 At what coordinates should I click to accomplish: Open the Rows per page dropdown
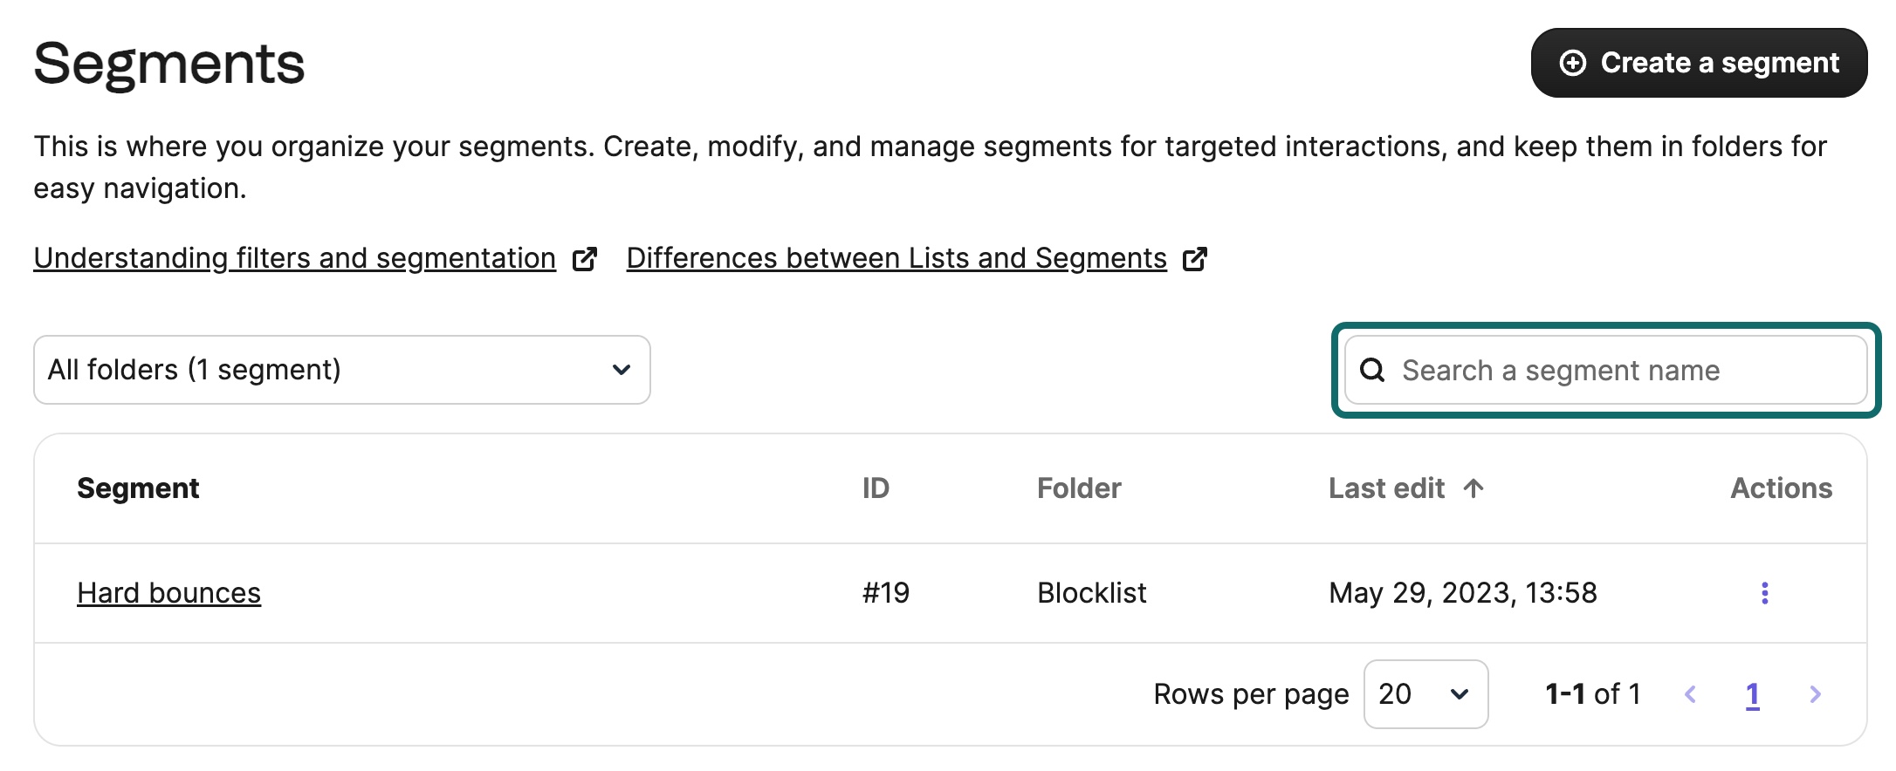1425,694
